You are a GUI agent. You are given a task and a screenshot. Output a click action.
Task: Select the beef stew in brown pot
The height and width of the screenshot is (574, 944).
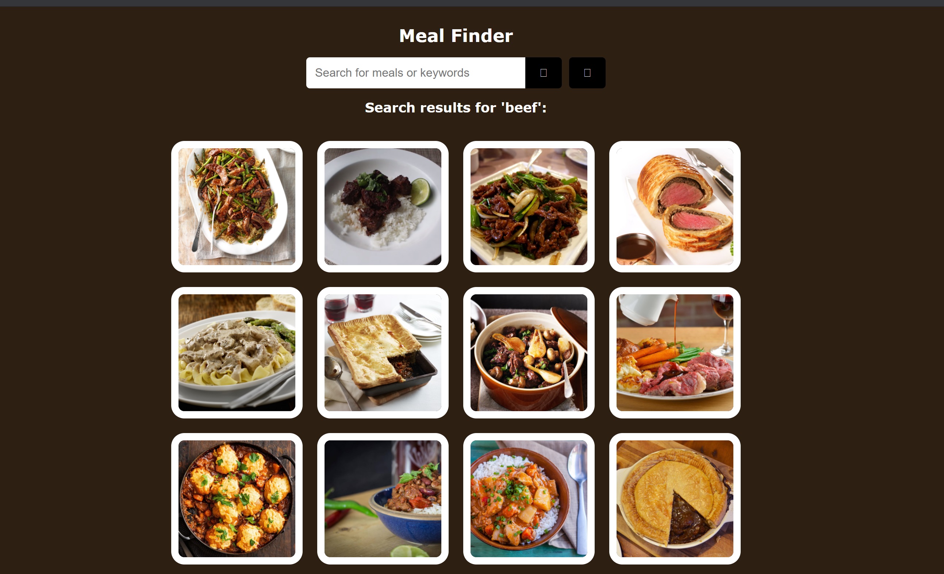click(x=529, y=352)
